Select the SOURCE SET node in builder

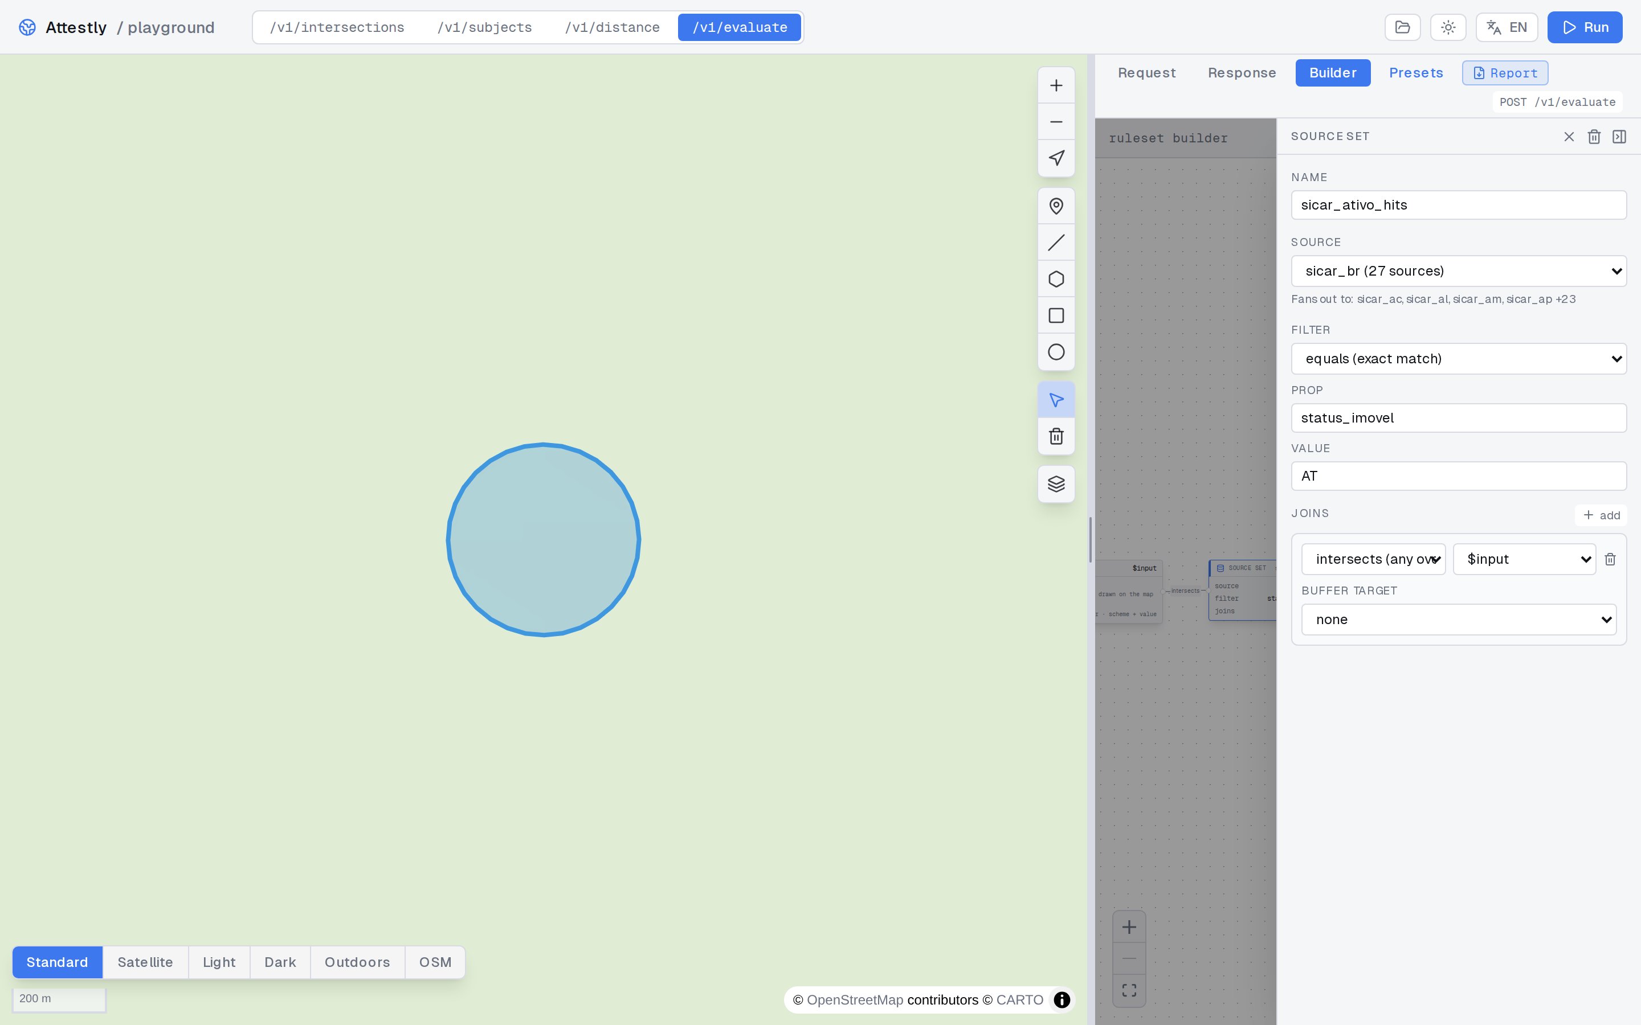coord(1242,591)
